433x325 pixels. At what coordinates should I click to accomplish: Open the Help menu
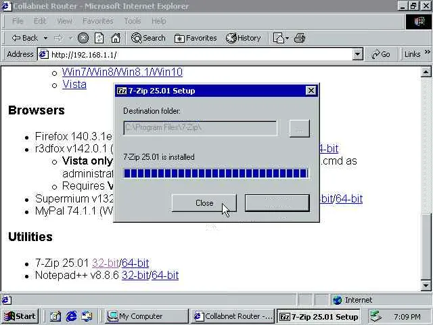tap(158, 21)
